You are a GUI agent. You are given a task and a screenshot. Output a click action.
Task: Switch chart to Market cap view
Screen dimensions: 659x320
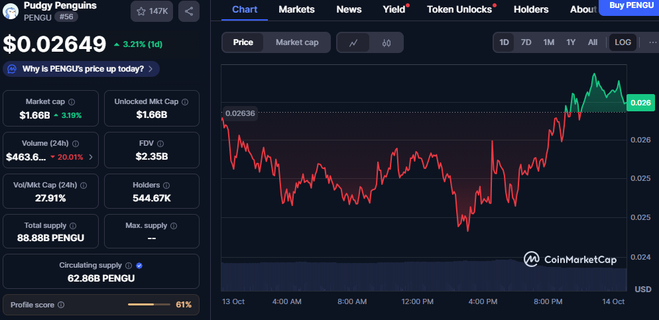tap(297, 42)
